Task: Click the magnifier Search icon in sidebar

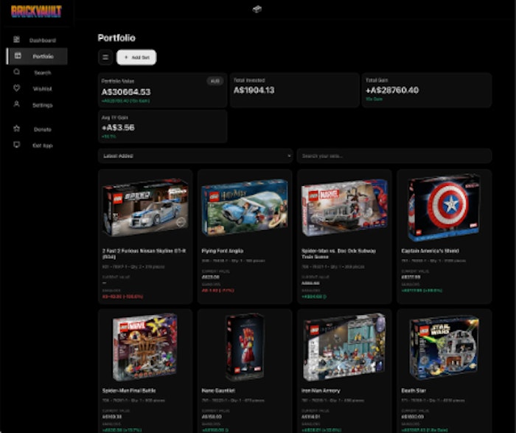Action: (16, 72)
